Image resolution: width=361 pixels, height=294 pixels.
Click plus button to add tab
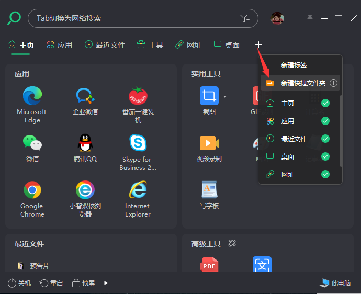click(x=258, y=44)
